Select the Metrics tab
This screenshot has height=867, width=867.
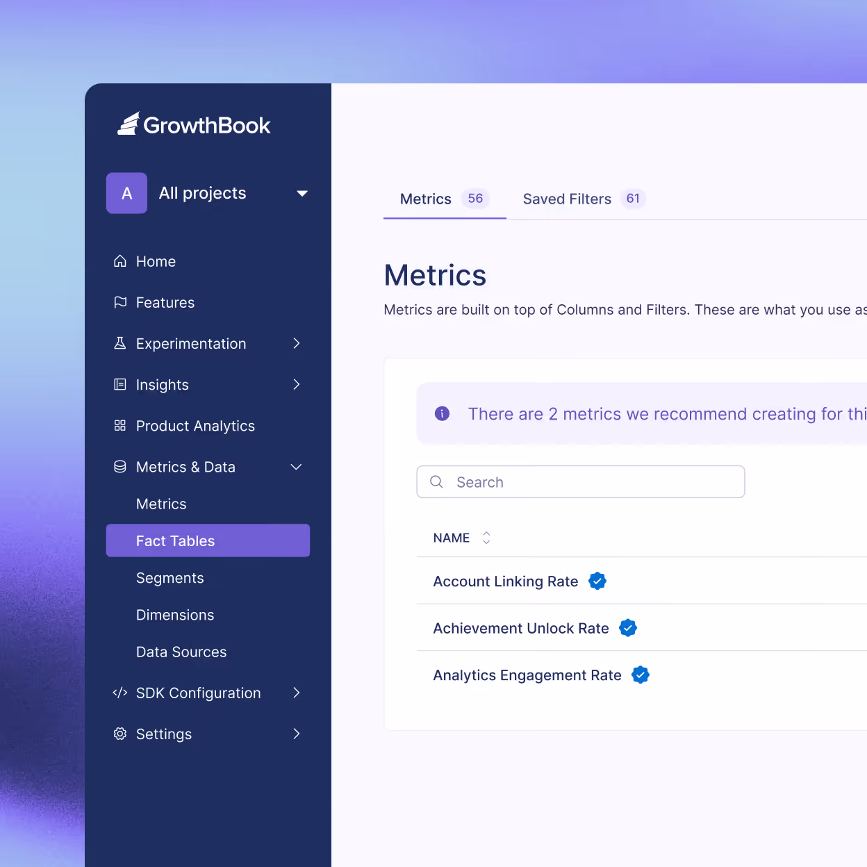(x=425, y=199)
